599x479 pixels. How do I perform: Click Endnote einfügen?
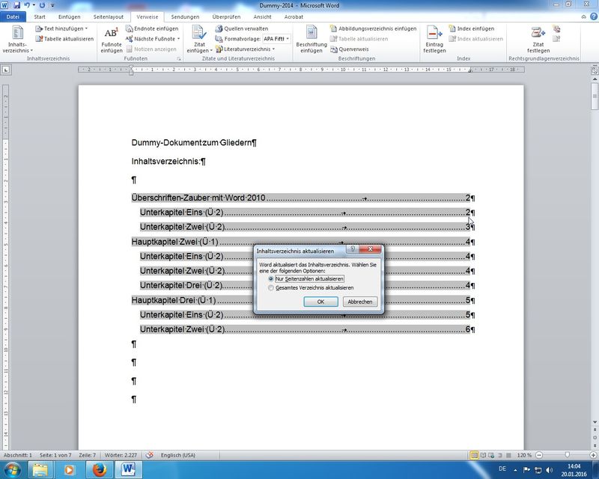point(152,28)
